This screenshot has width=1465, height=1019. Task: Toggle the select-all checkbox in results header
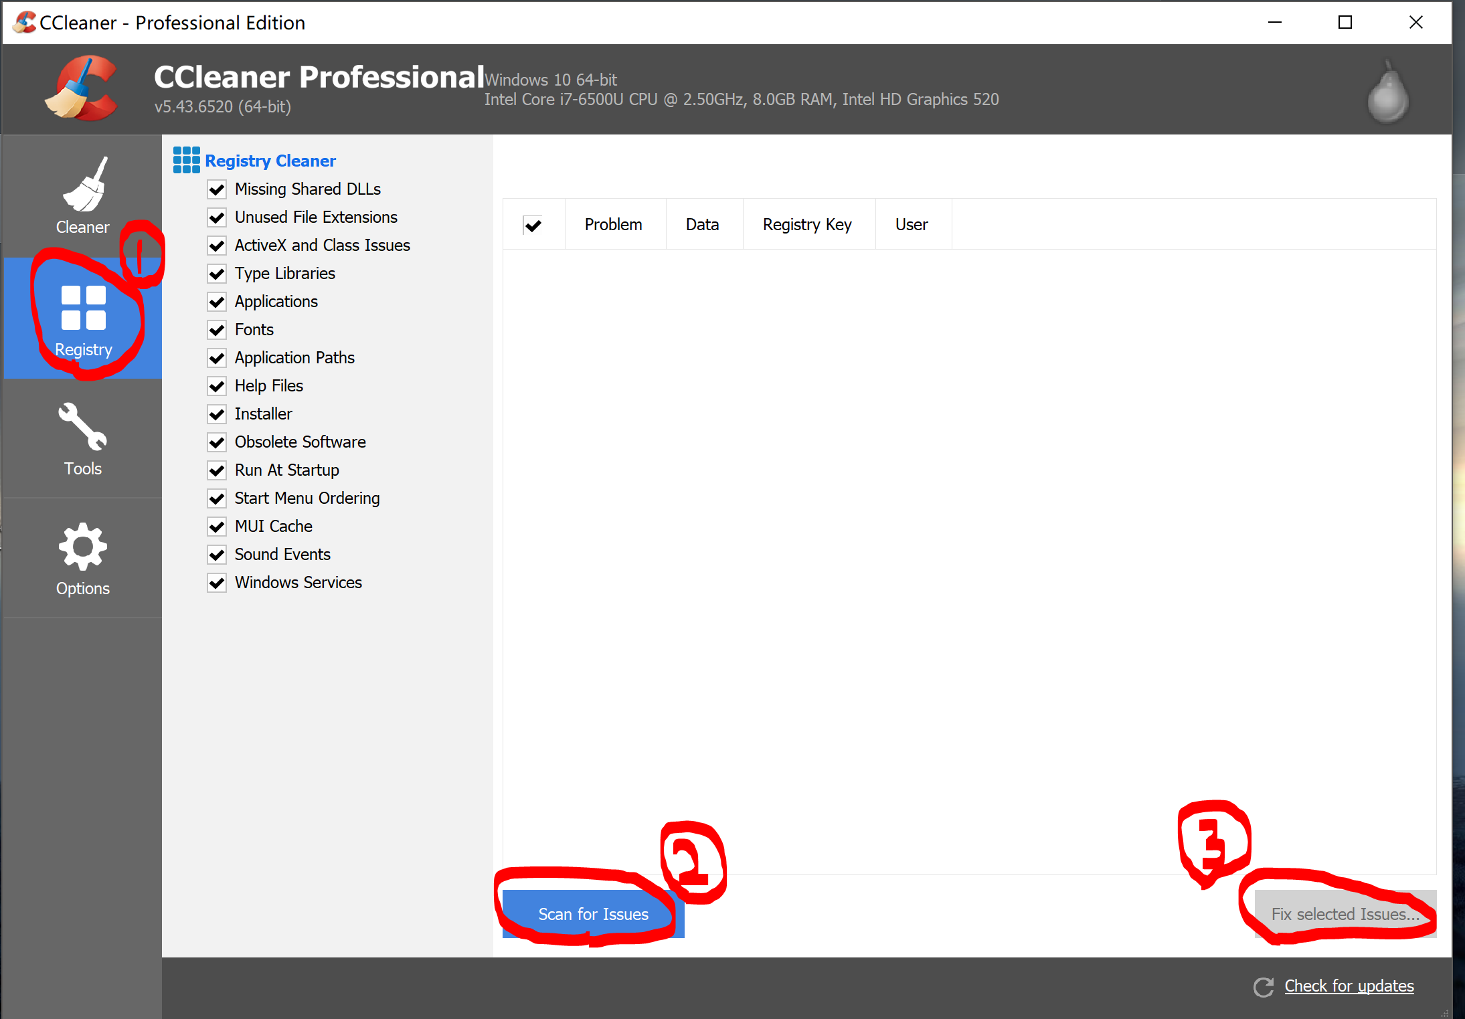533,225
